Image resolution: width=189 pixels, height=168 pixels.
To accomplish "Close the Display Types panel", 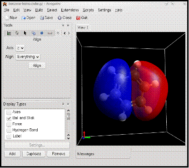I will point(68,104).
